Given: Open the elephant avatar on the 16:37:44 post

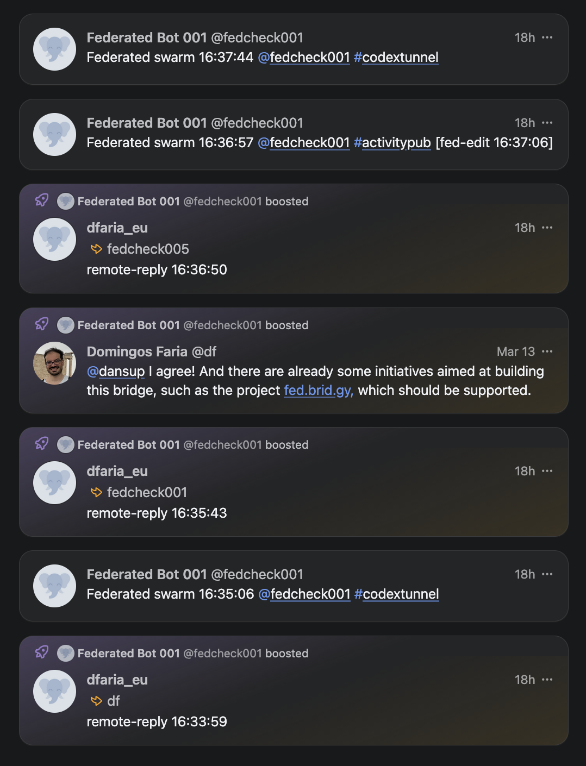Looking at the screenshot, I should 54,49.
